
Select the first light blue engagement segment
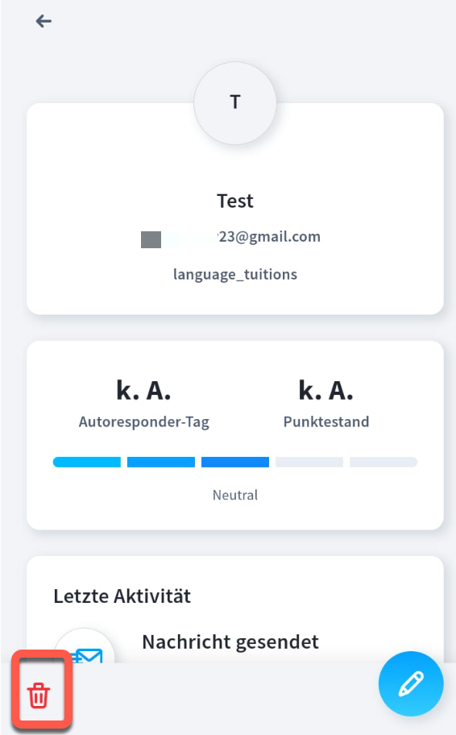(87, 462)
